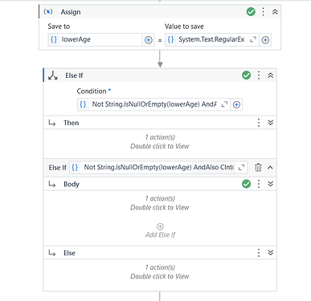
Task: Expand the Else section
Action: (271, 253)
